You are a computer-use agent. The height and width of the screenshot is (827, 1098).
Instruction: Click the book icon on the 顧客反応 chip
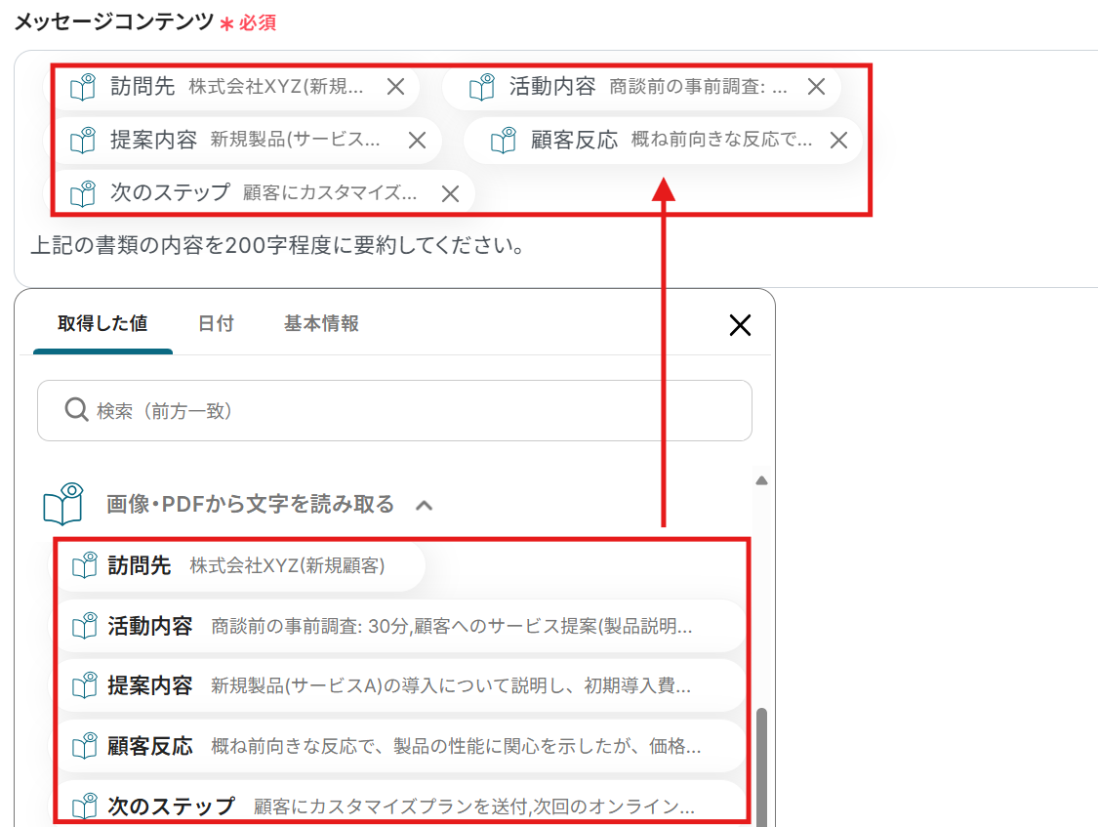click(504, 140)
